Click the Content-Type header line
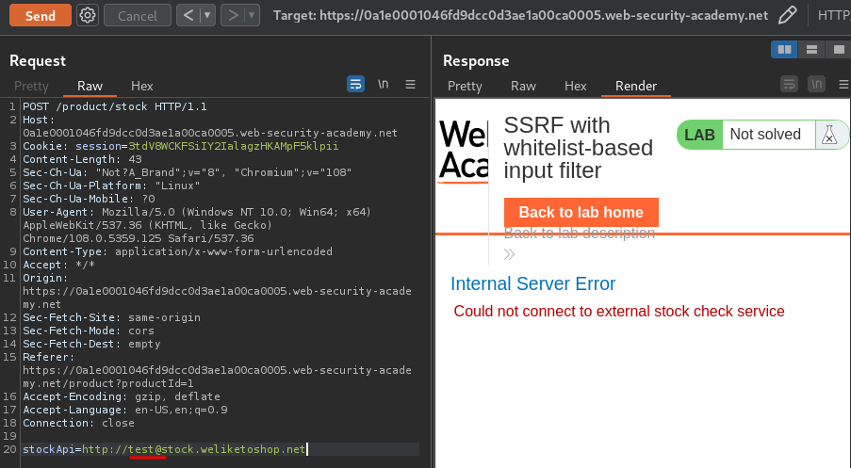The height and width of the screenshot is (468, 851). pyautogui.click(x=177, y=251)
